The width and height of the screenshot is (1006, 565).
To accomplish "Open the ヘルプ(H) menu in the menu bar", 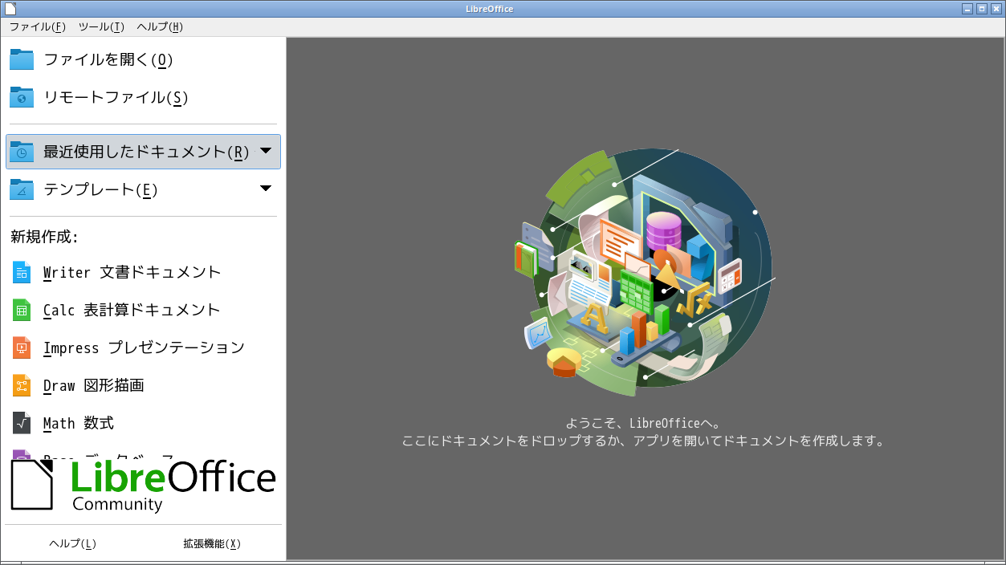I will [x=160, y=26].
